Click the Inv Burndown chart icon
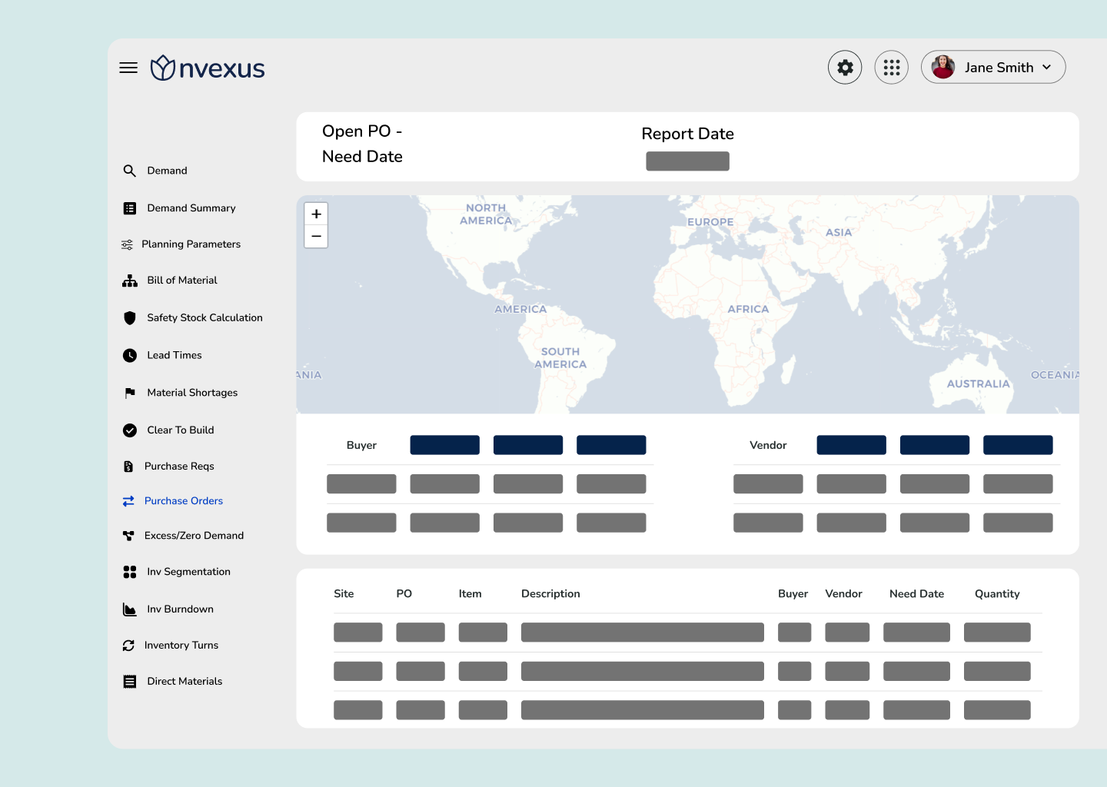This screenshot has width=1107, height=787. pyautogui.click(x=130, y=609)
